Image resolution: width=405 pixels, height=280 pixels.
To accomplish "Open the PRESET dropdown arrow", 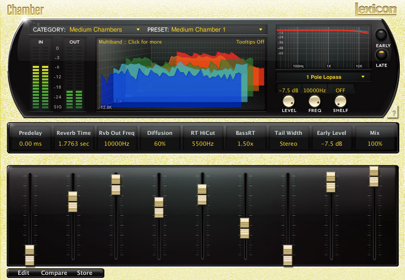I will (261, 30).
